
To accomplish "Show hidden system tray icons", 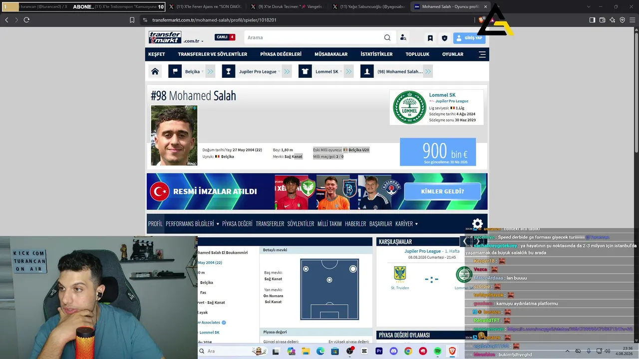I will [569, 351].
